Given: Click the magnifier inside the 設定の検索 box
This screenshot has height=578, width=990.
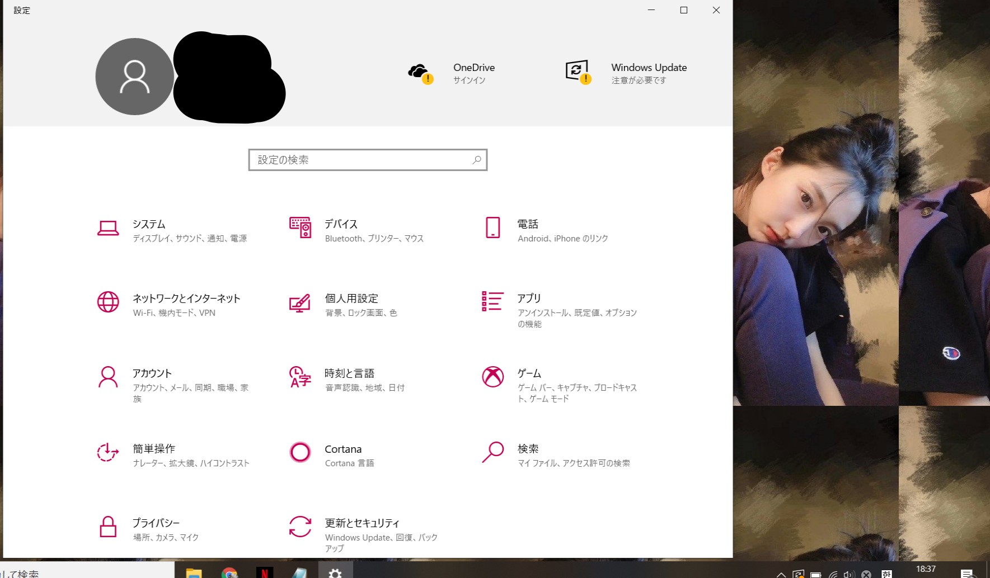Looking at the screenshot, I should pos(477,160).
